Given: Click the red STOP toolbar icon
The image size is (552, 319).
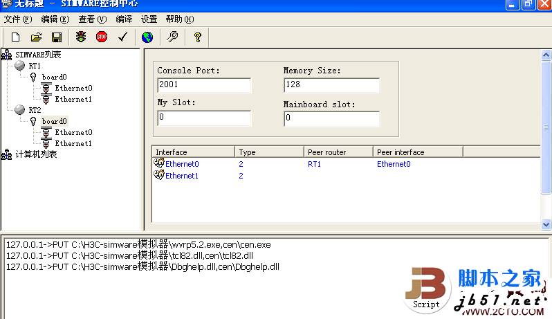Looking at the screenshot, I should tap(102, 37).
